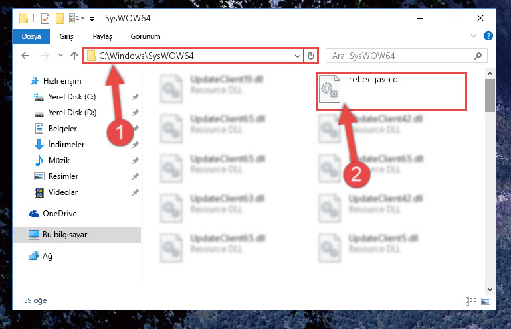
Task: Switch to the Görünüm tab
Action: tap(146, 36)
